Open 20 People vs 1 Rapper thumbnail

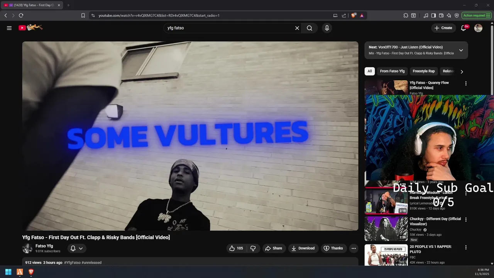(386, 255)
